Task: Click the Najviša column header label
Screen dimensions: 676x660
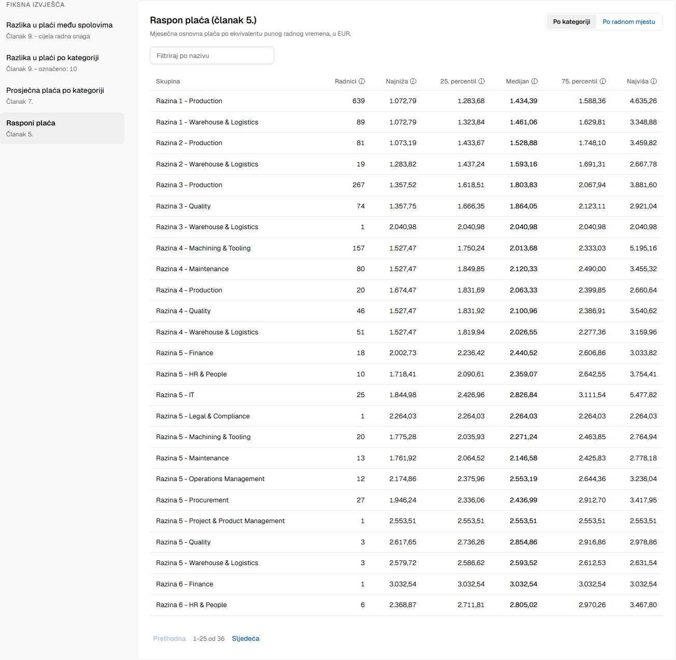Action: (638, 81)
